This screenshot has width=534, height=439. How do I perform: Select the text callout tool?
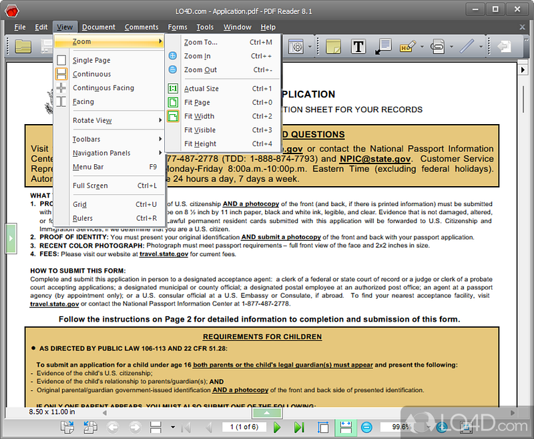[x=383, y=46]
